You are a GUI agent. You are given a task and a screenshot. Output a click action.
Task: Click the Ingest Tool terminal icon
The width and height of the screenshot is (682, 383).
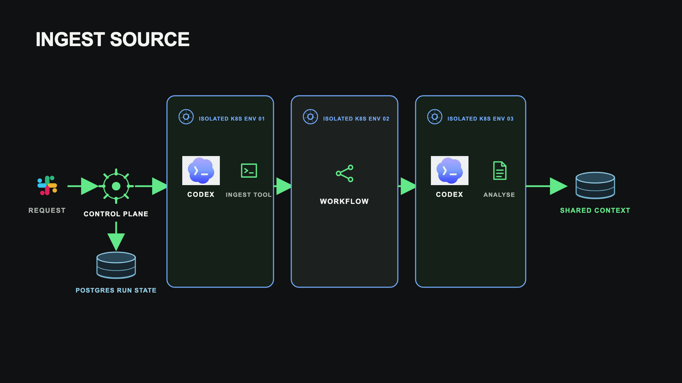point(249,171)
